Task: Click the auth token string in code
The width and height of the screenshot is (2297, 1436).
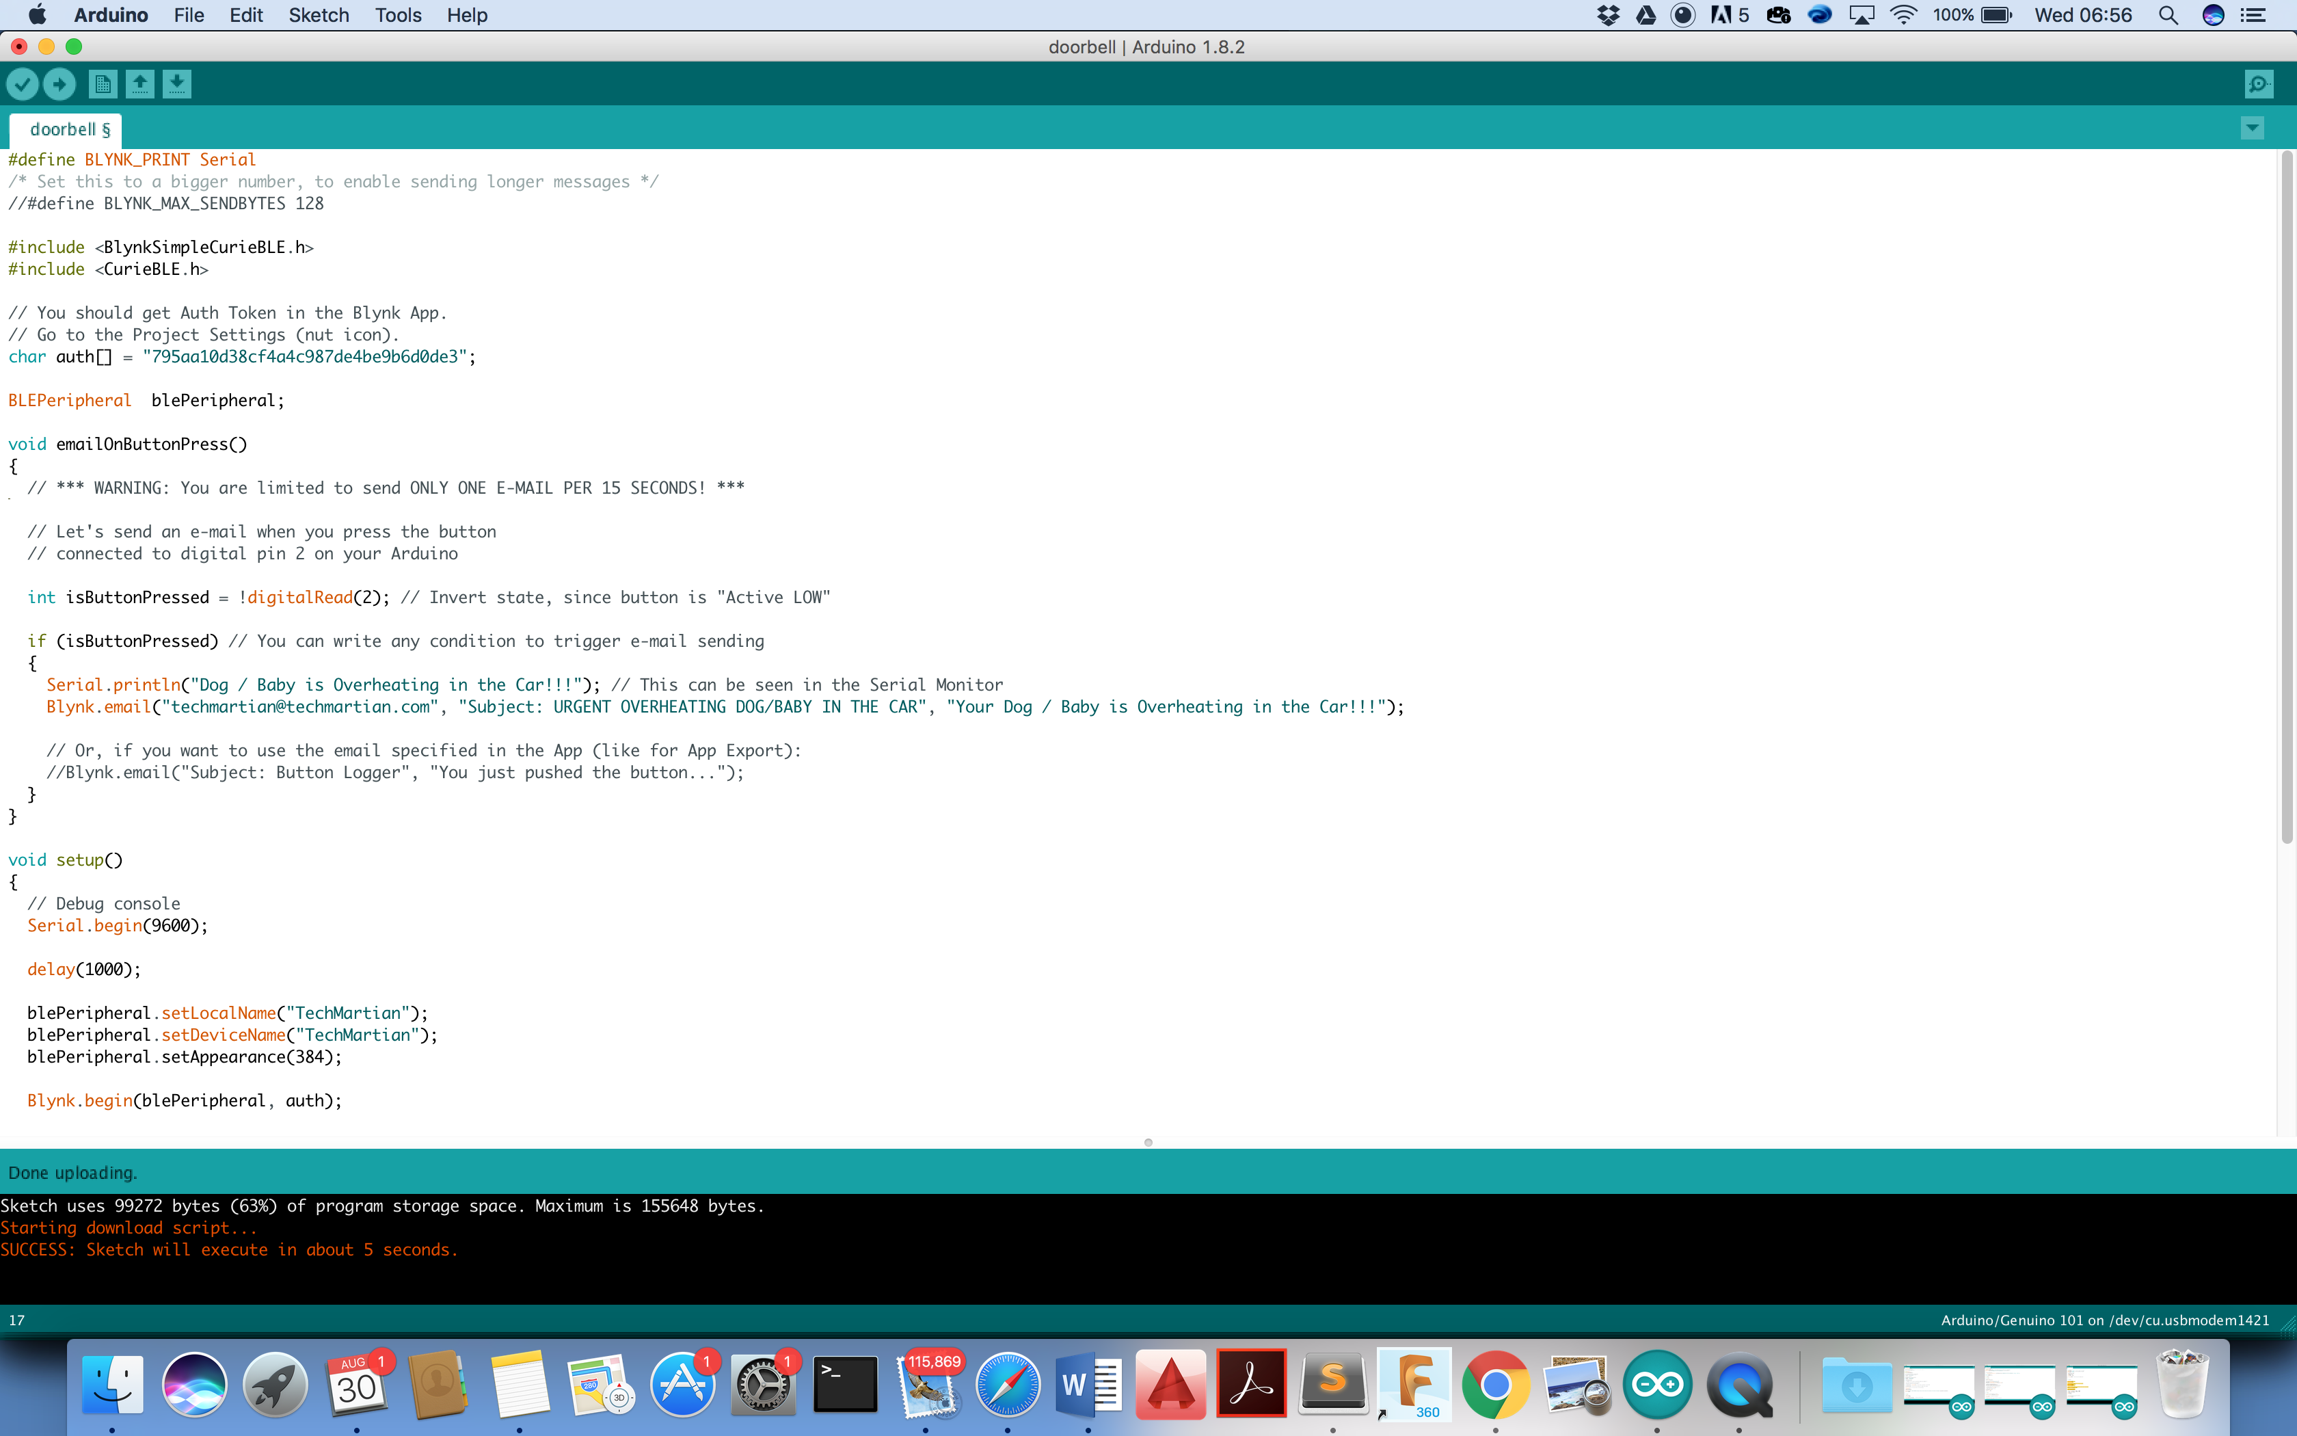Action: pos(305,357)
